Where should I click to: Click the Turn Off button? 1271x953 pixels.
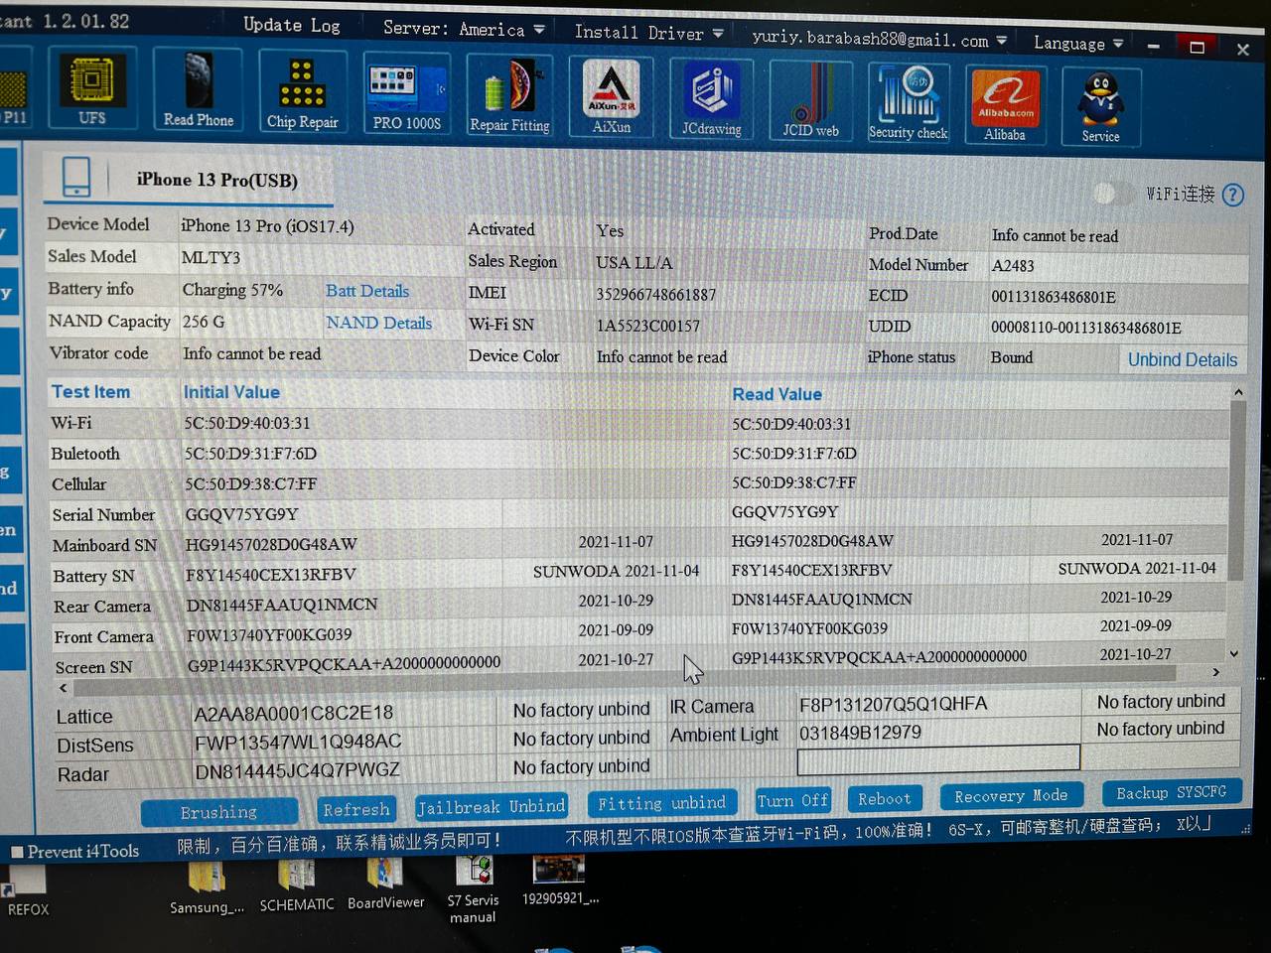pyautogui.click(x=792, y=801)
